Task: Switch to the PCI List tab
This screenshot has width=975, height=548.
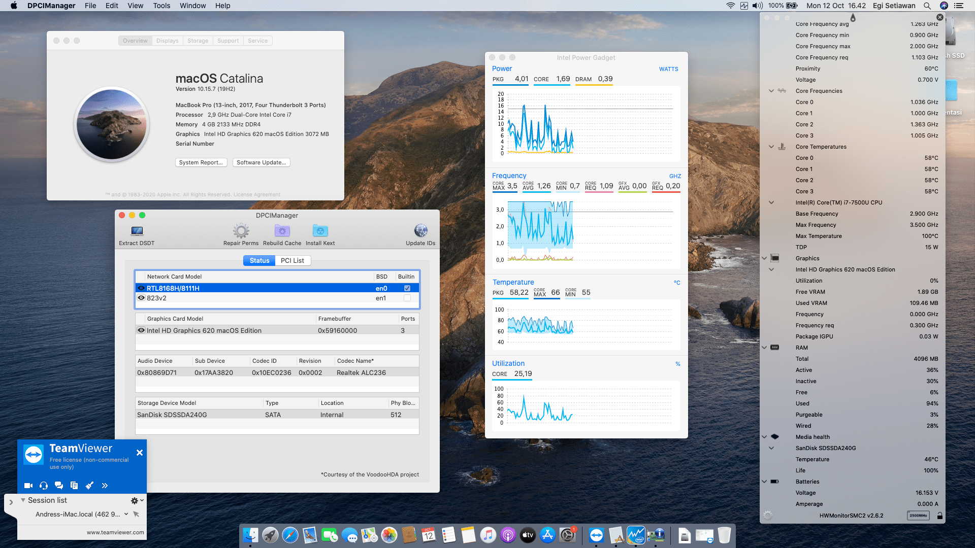Action: [x=292, y=261]
